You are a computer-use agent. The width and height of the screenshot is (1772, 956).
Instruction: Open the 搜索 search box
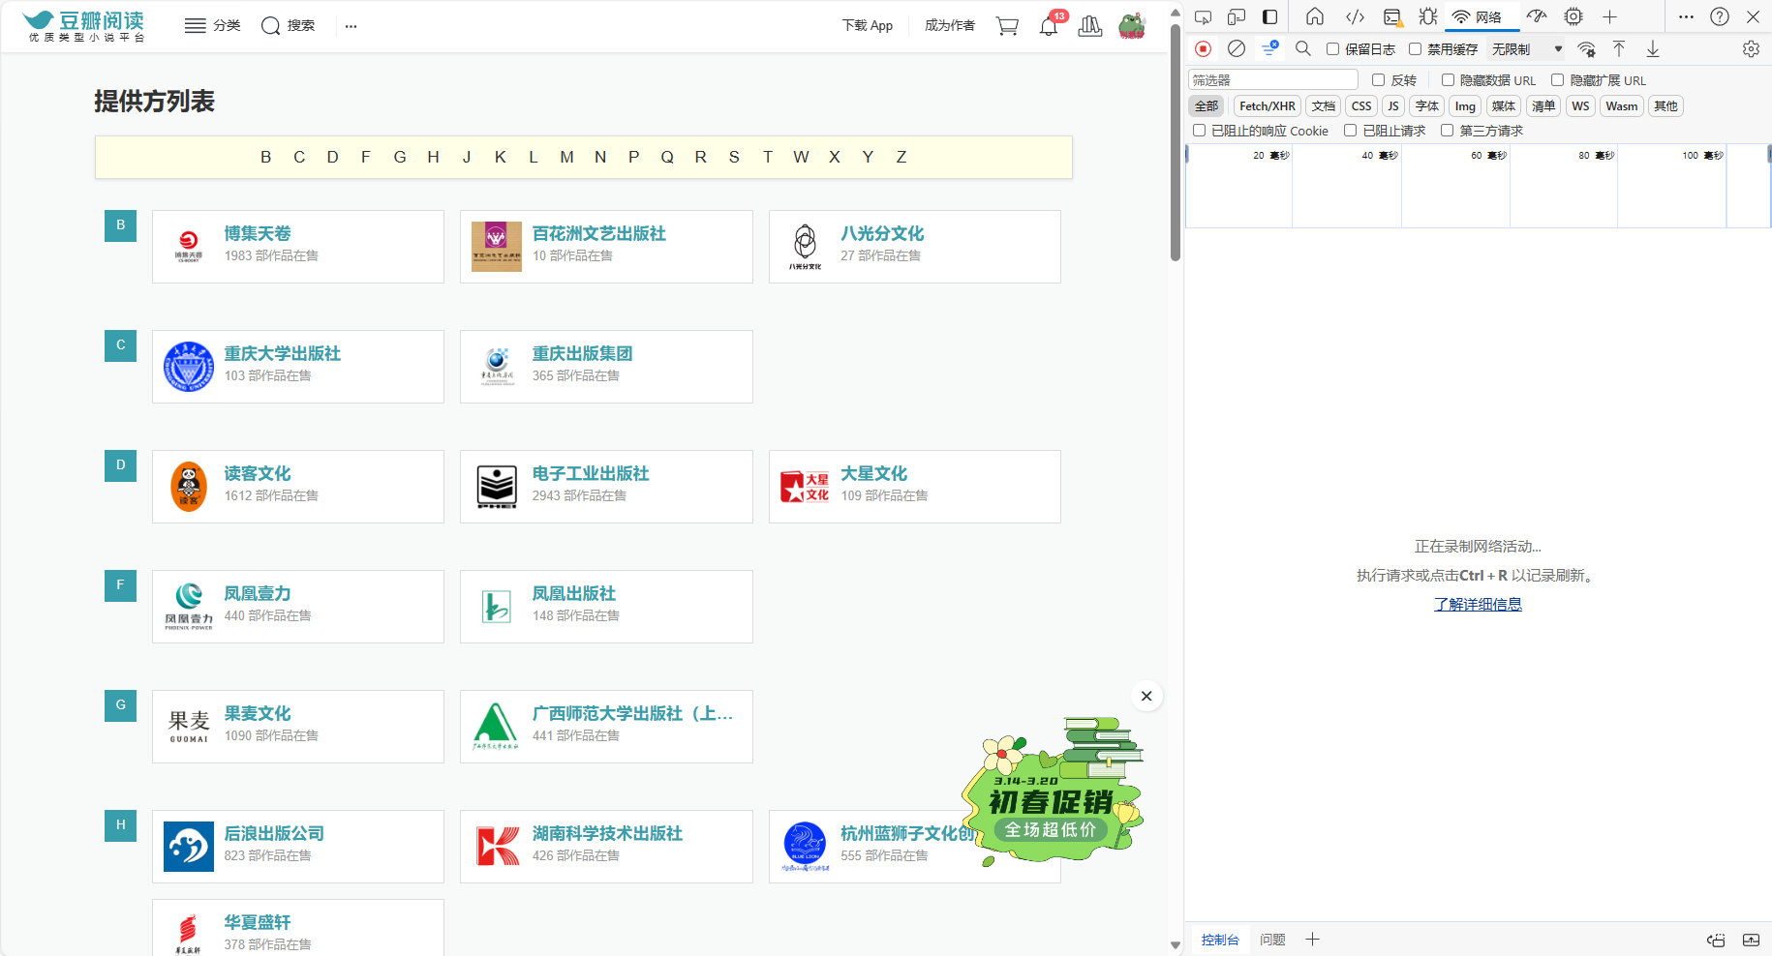tap(288, 26)
